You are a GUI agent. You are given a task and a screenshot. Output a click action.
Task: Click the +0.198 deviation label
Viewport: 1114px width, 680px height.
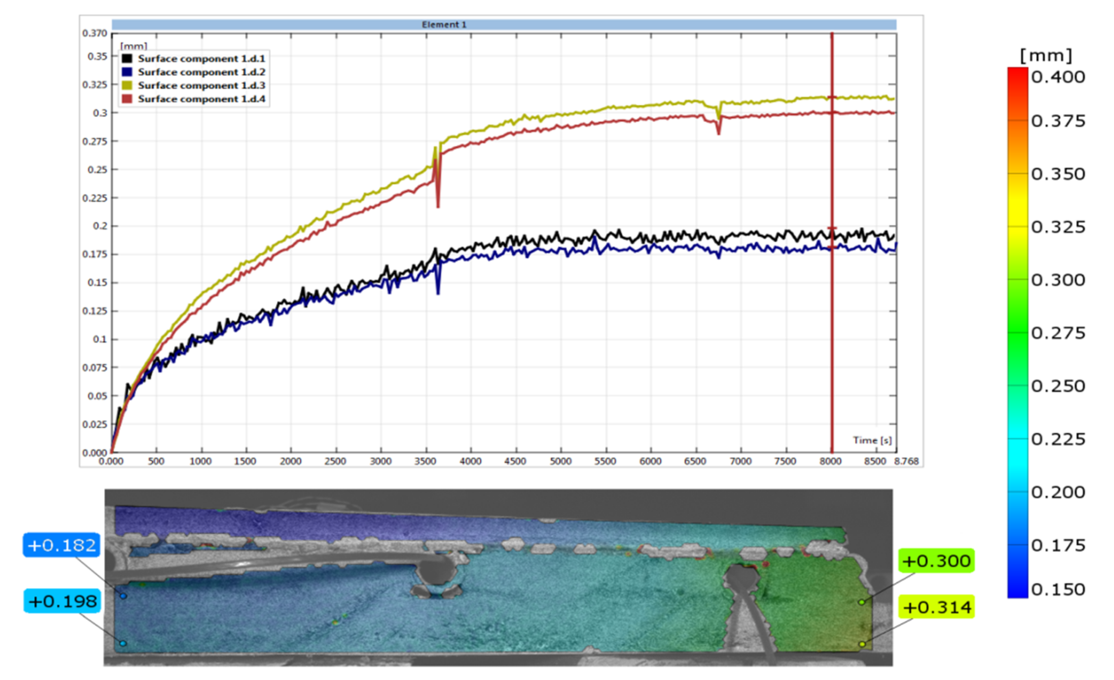pos(62,601)
